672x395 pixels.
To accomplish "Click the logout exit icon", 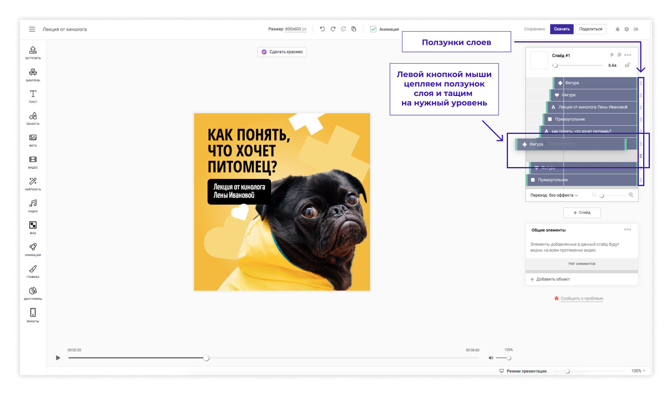I will tap(636, 29).
